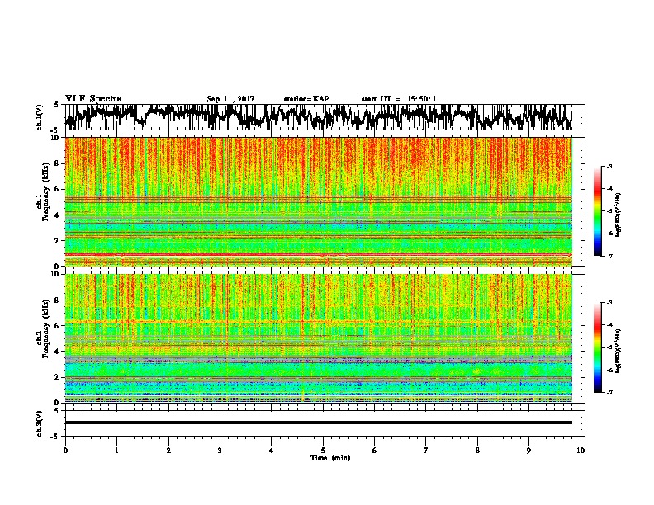Viewport: 654px width, 505px height.
Task: Click the "0" kHz tick of ch.1 spectrogram
Action: click(x=57, y=267)
